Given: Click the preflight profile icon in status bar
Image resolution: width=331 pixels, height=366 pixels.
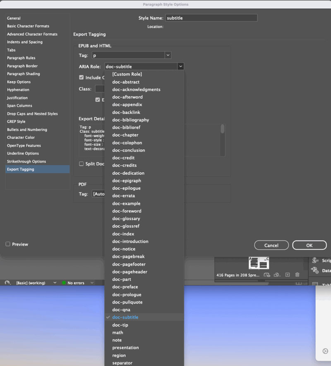Looking at the screenshot, I should [x=7, y=283].
